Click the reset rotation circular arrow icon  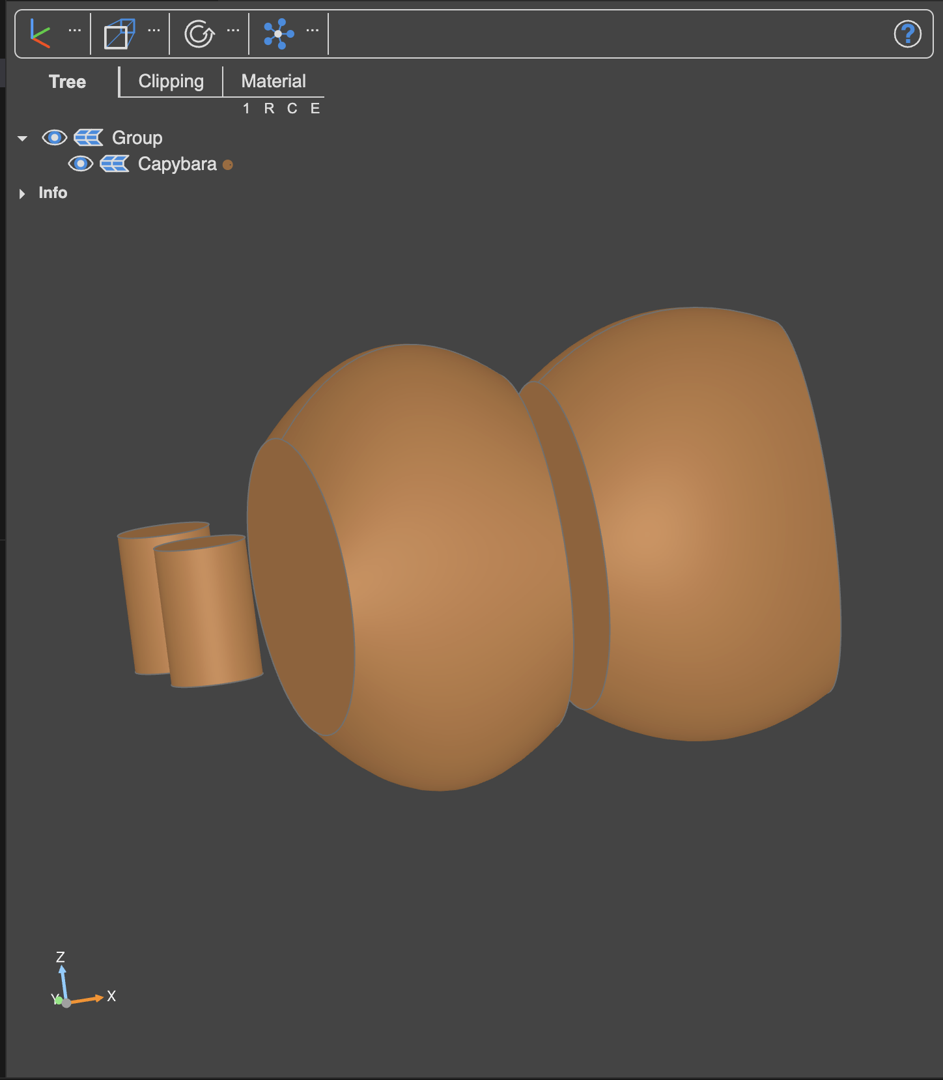pyautogui.click(x=199, y=34)
